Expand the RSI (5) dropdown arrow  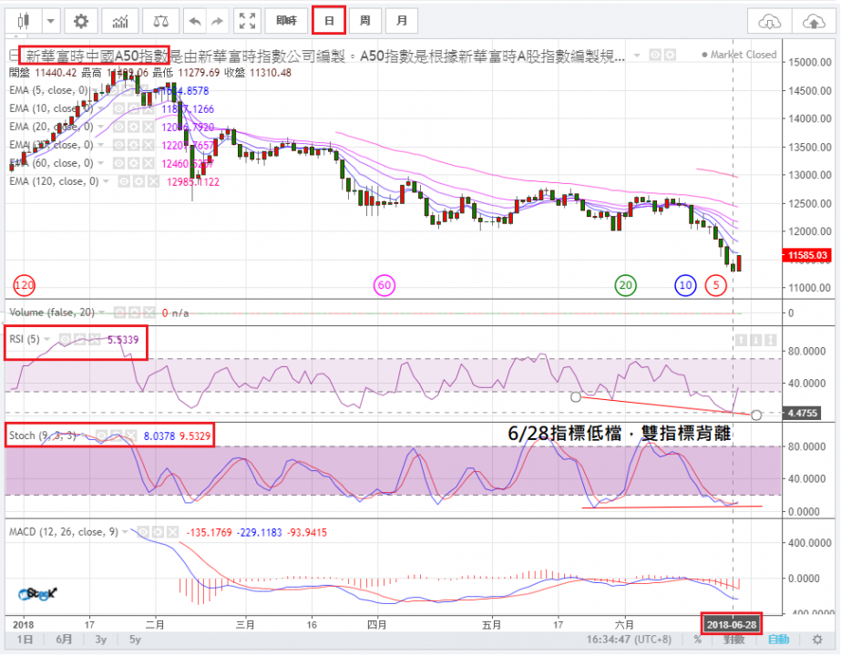(x=47, y=340)
